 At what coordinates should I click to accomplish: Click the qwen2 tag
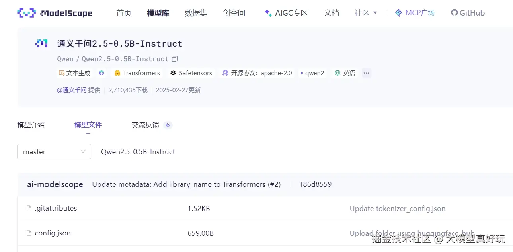coord(312,73)
